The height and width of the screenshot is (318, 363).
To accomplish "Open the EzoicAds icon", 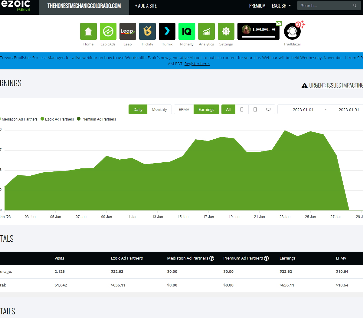I will click(x=108, y=31).
